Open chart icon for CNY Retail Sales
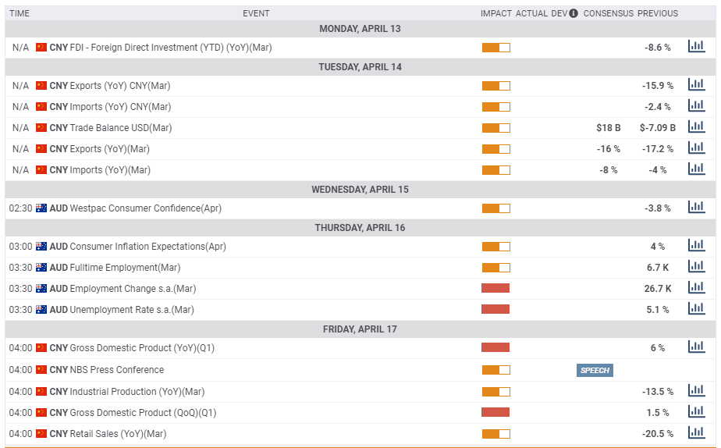Viewport: 721px width, 448px height. pyautogui.click(x=696, y=433)
